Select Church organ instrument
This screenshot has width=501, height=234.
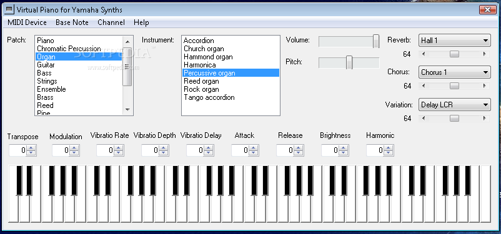pos(231,49)
